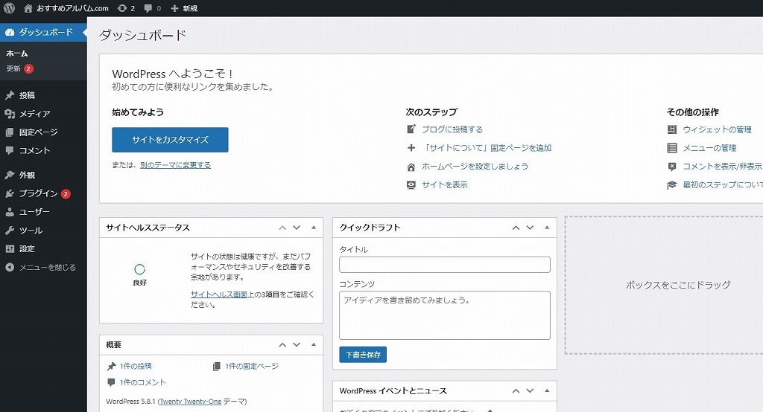Open the プラグイン plug icon menu
This screenshot has height=412, width=763.
[10, 193]
